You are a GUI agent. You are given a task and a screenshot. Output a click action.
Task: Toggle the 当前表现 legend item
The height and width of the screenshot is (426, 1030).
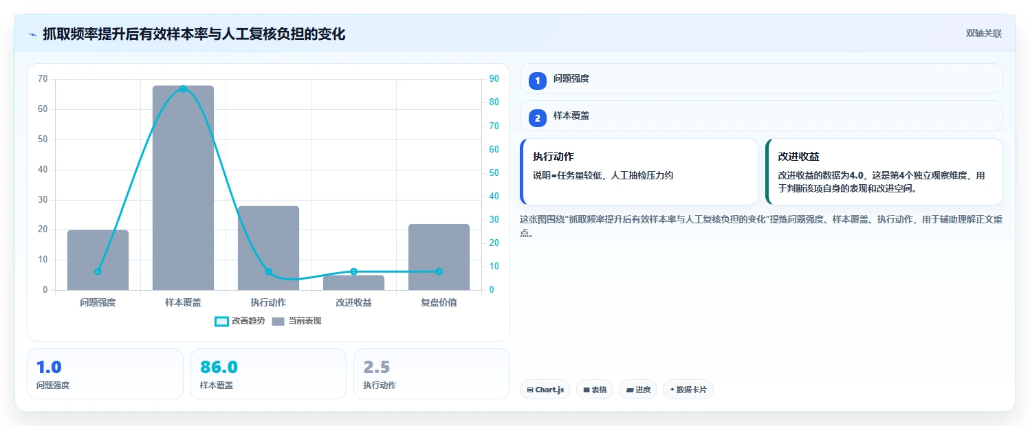point(297,321)
